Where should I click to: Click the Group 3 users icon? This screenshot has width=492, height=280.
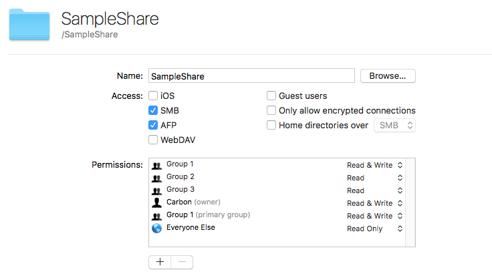coord(156,190)
